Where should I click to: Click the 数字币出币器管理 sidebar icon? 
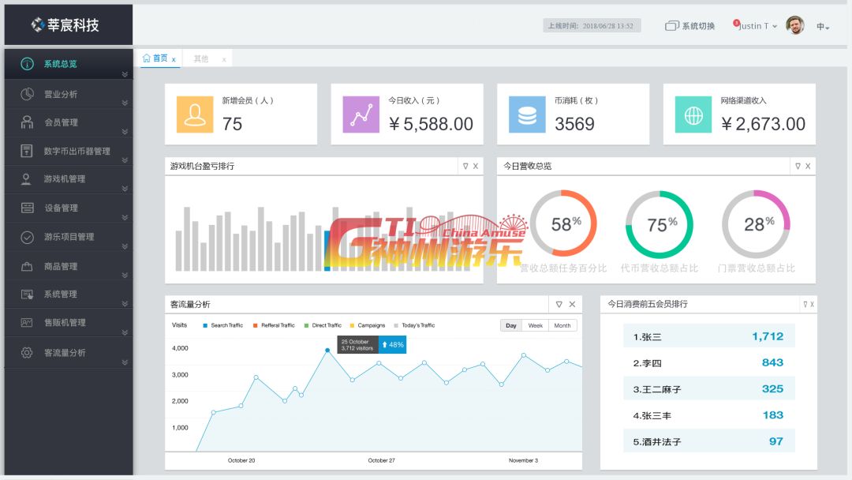[27, 151]
